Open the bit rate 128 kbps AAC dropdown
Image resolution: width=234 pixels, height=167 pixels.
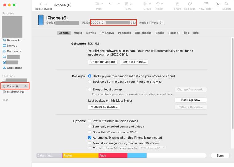click(152, 148)
